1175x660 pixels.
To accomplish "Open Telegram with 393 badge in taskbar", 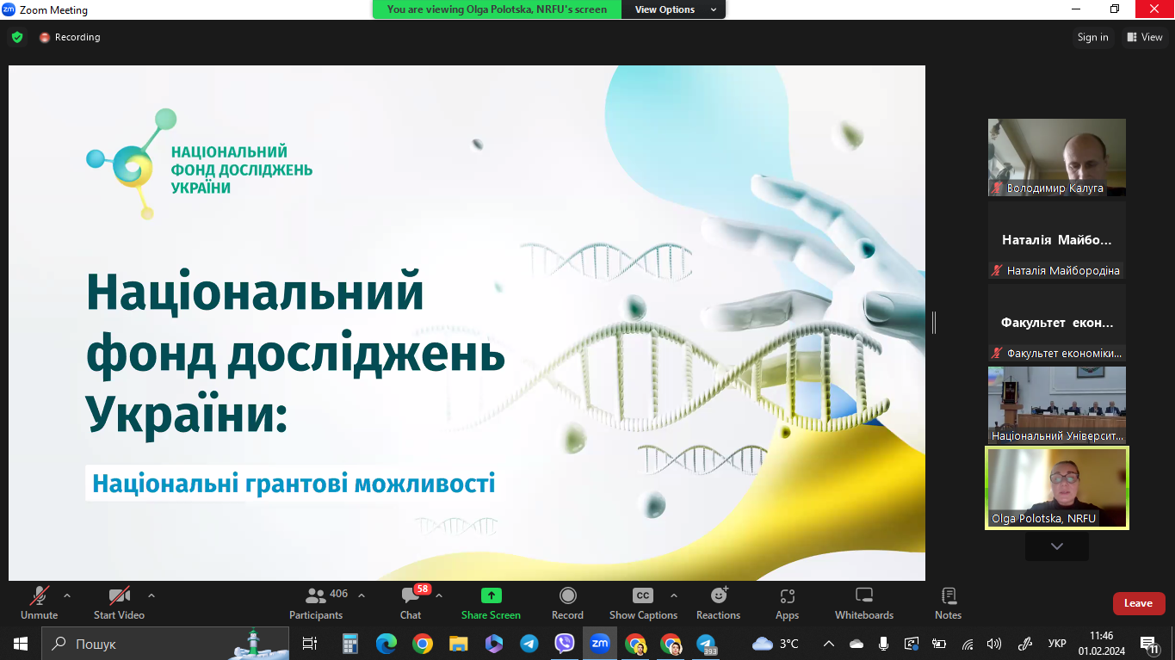I will pyautogui.click(x=707, y=644).
